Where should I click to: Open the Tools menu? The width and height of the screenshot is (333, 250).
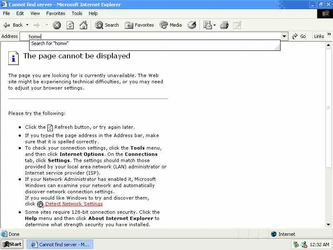click(77, 13)
